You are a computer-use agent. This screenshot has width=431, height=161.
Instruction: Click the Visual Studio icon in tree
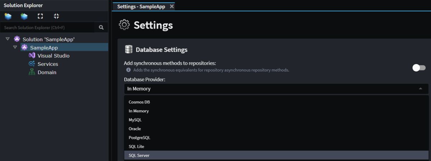point(32,55)
